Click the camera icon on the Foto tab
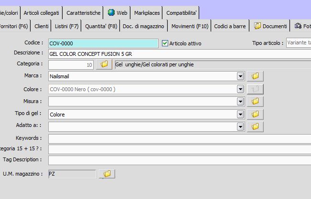This screenshot has width=311, height=199. coord(298,26)
